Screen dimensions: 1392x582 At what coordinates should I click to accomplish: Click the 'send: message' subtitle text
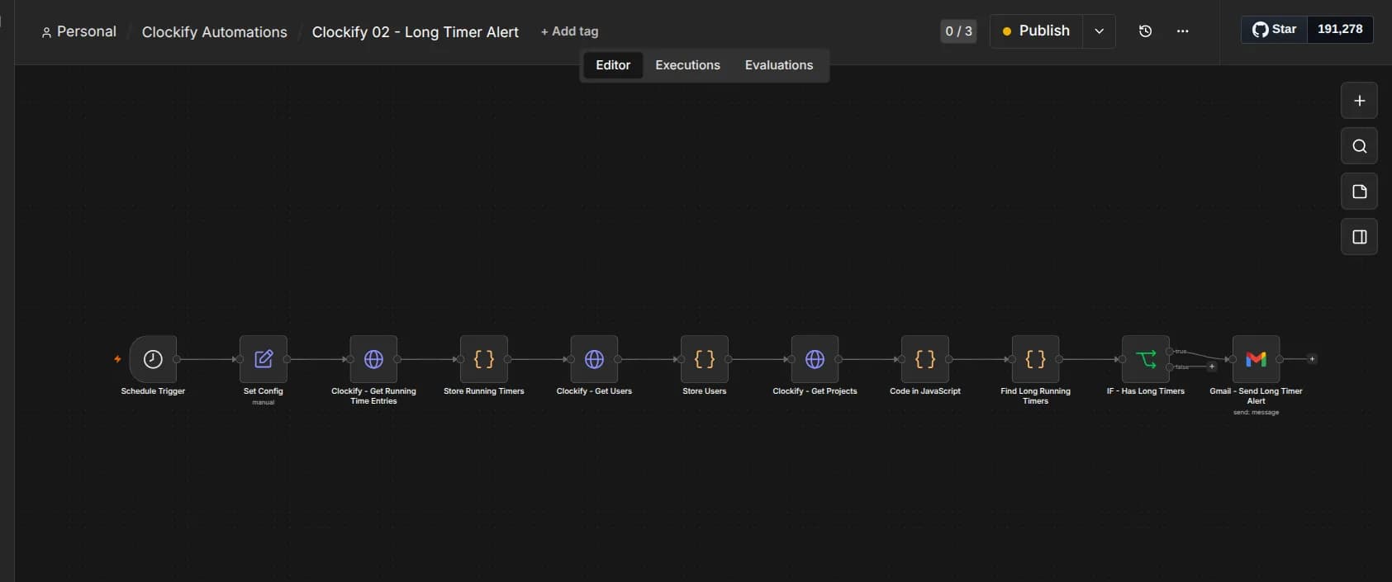pos(1256,413)
